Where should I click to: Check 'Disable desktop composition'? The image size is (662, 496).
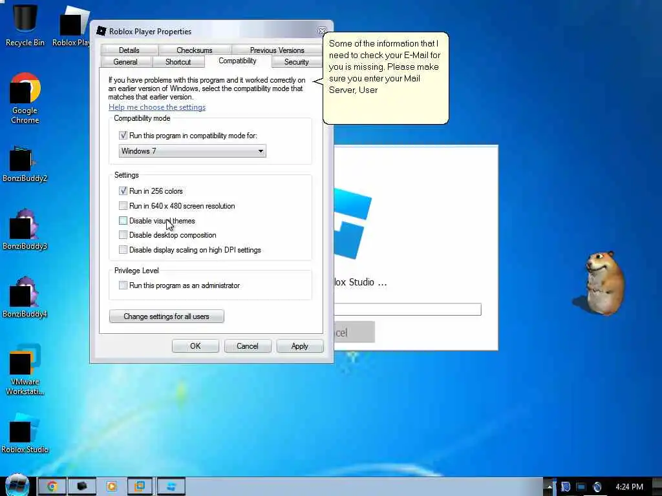point(123,235)
